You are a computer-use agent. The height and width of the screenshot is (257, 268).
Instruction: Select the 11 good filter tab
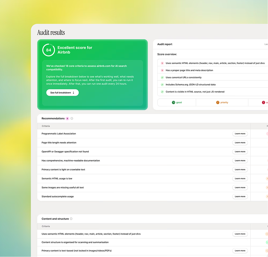(x=177, y=102)
